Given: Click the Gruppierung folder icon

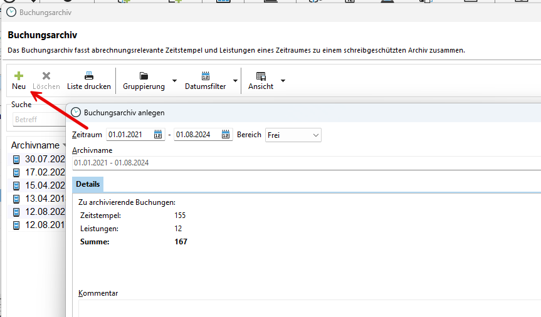Looking at the screenshot, I should (144, 76).
